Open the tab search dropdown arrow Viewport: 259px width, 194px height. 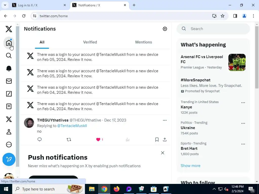pyautogui.click(x=5, y=5)
